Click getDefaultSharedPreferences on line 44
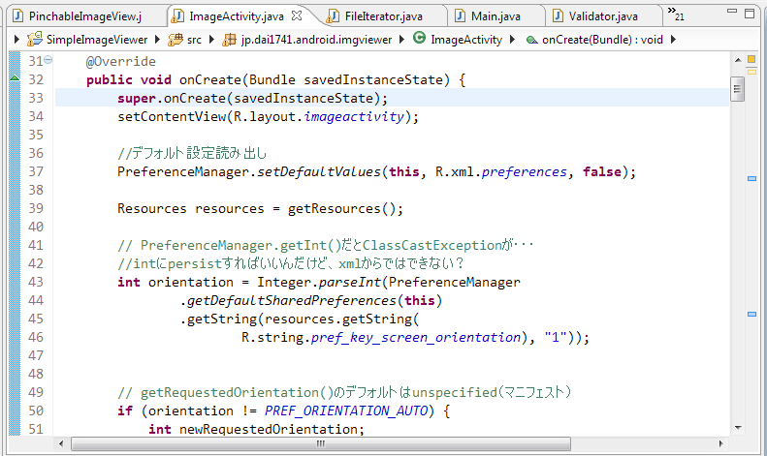 292,301
